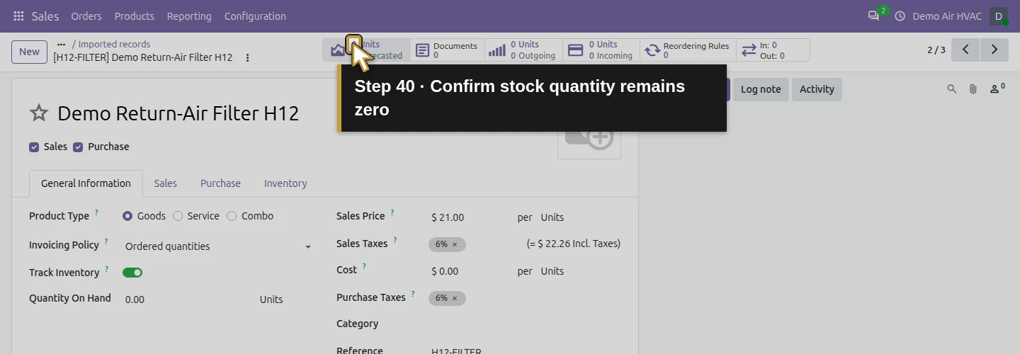Click the Activity button
The width and height of the screenshot is (1020, 354).
pyautogui.click(x=817, y=89)
